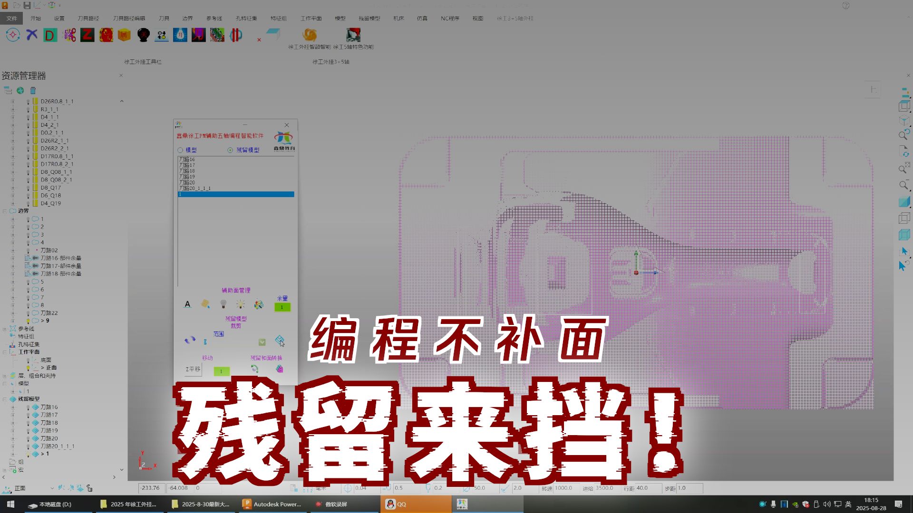The height and width of the screenshot is (513, 913).
Task: Click the red Z plugin icon
Action: (87, 35)
